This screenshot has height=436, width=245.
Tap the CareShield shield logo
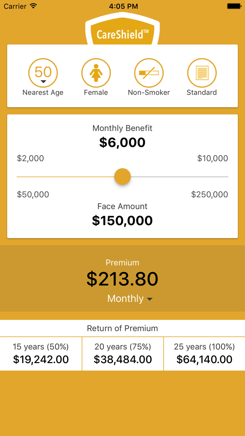pos(122,30)
